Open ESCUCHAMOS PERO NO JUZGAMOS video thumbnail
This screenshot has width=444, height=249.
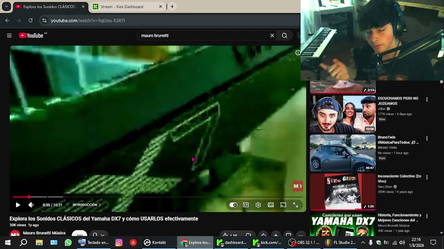click(343, 114)
